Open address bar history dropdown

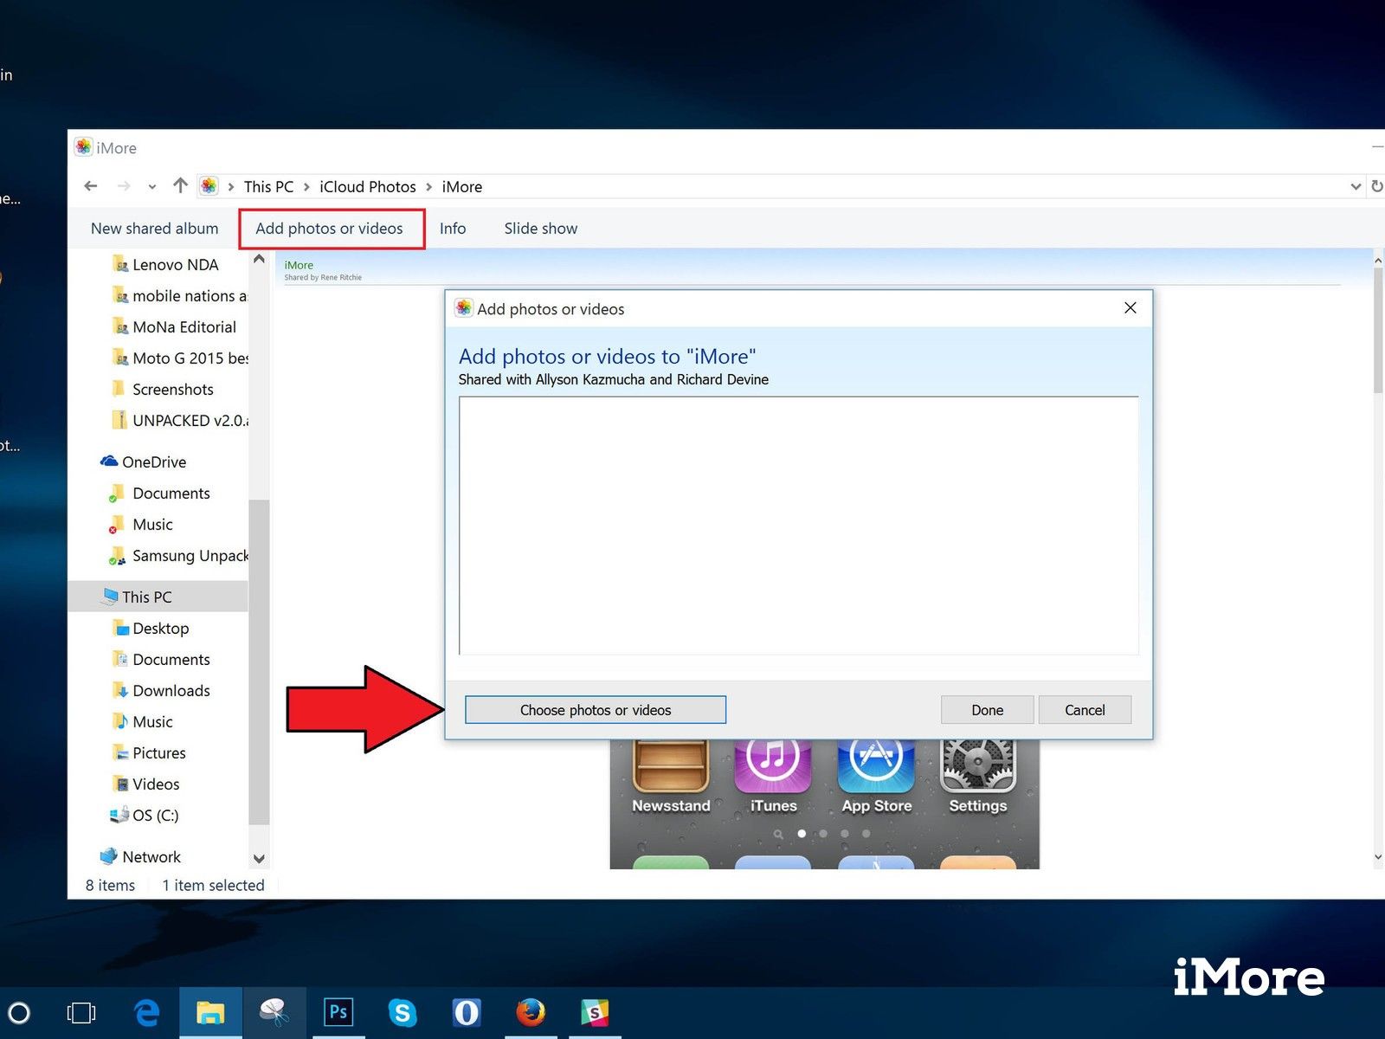(1355, 187)
